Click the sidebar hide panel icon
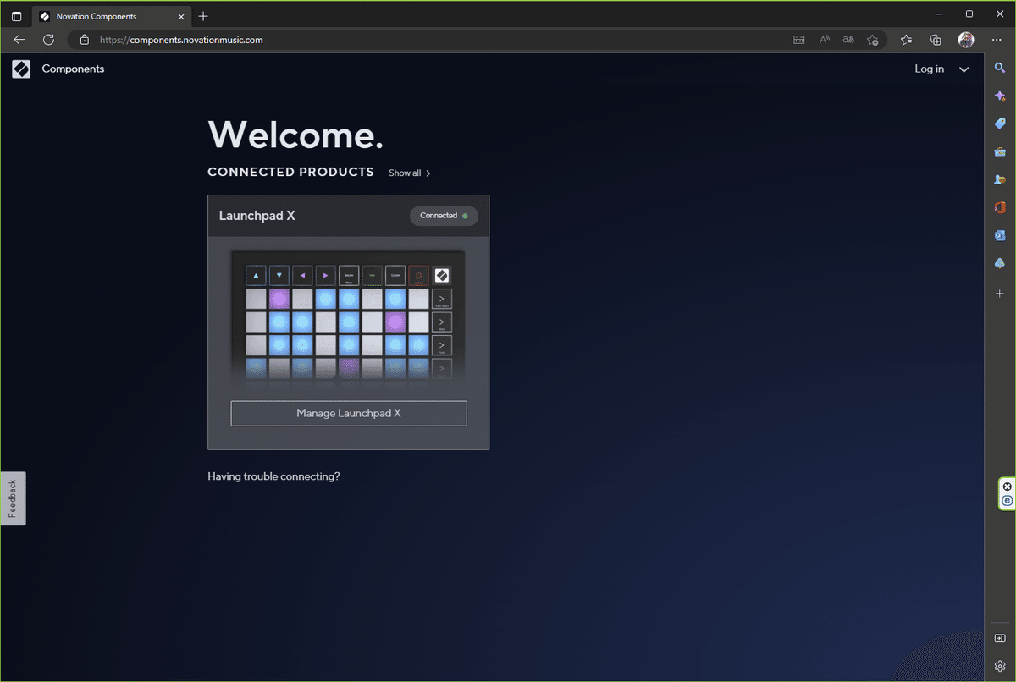The height and width of the screenshot is (682, 1016). point(1000,638)
